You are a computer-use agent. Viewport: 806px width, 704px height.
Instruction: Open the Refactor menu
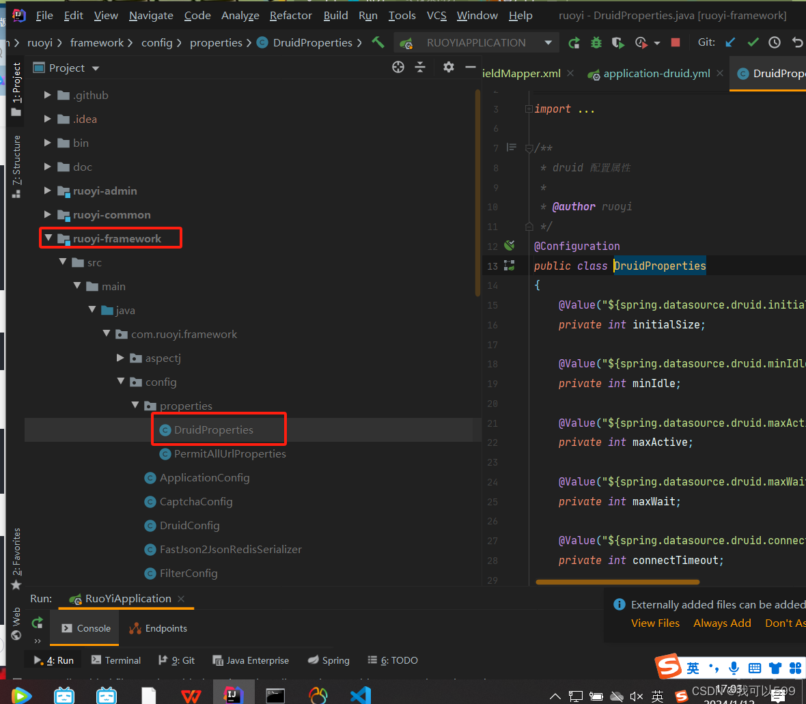291,16
